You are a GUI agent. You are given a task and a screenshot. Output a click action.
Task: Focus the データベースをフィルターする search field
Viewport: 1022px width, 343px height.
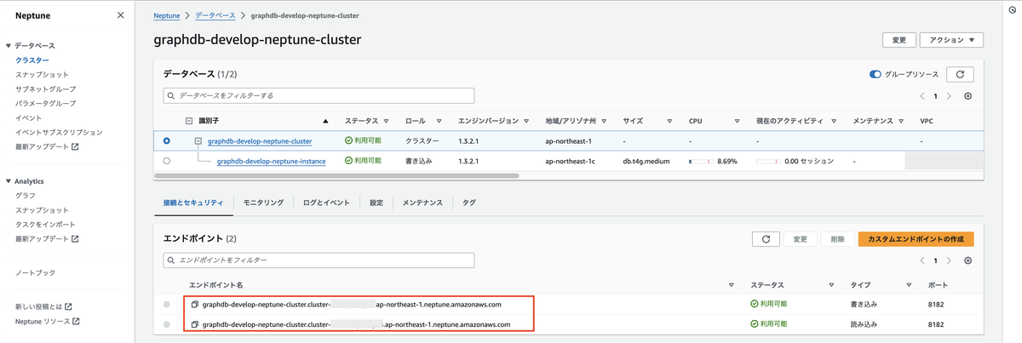(x=319, y=96)
